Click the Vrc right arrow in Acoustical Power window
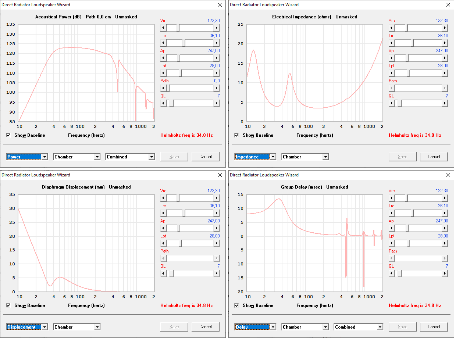 (217, 28)
